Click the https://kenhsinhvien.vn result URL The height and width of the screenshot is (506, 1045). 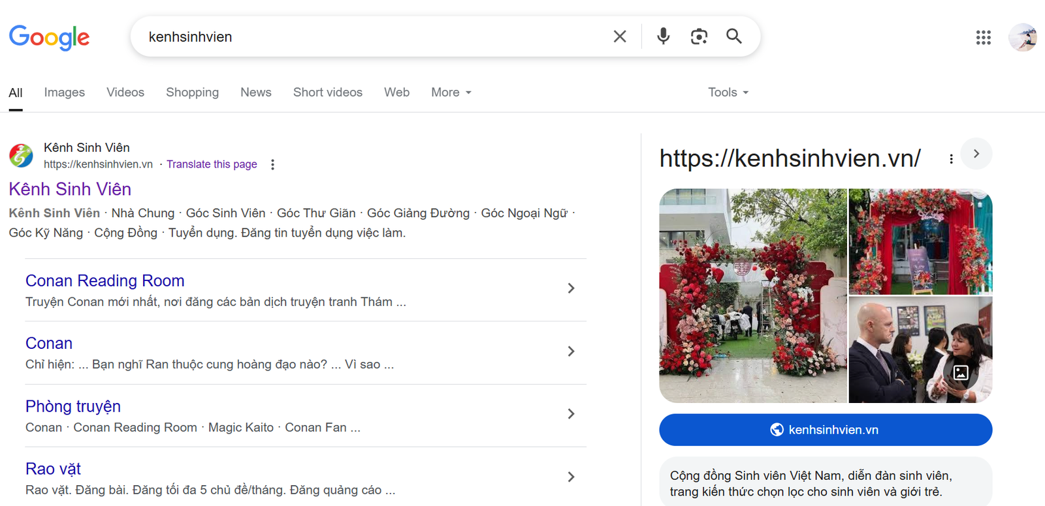98,164
